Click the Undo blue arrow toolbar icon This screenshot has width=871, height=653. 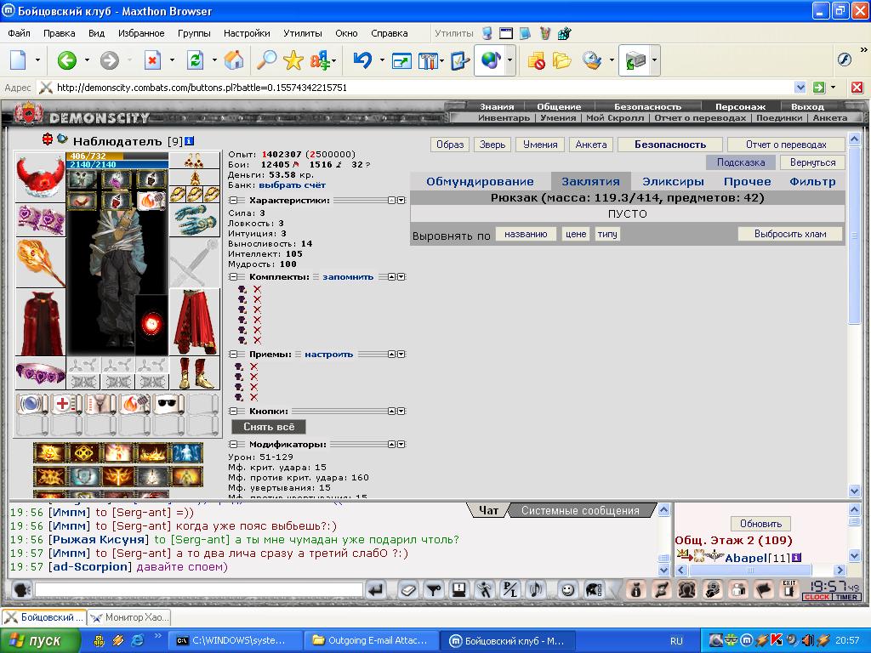coord(362,60)
